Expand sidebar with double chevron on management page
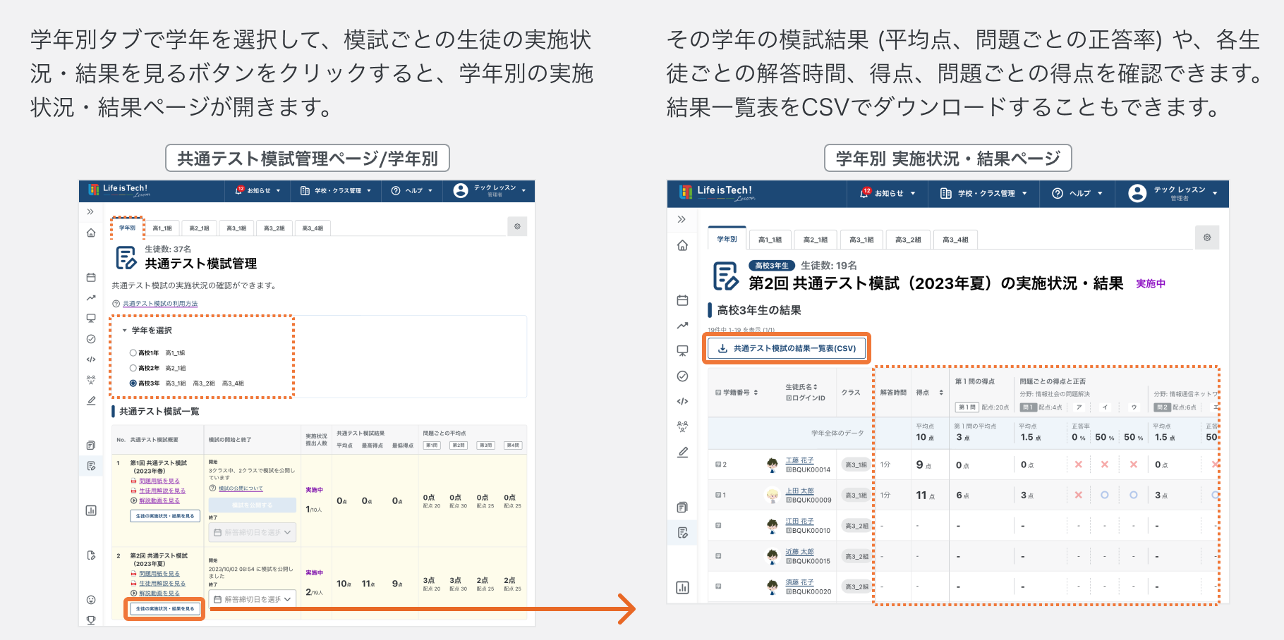This screenshot has width=1284, height=640. tap(90, 211)
